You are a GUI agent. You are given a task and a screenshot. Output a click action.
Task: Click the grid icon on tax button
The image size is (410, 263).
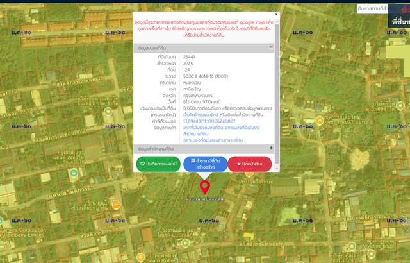tap(193, 160)
